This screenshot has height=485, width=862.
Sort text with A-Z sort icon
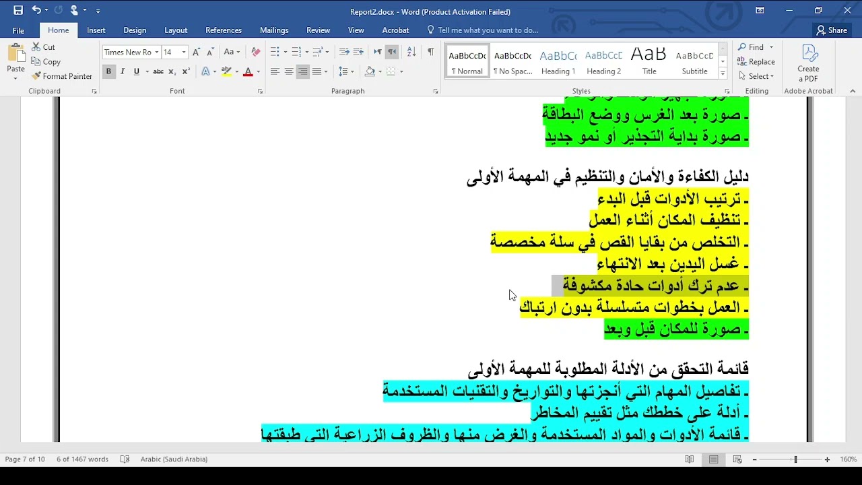(411, 52)
